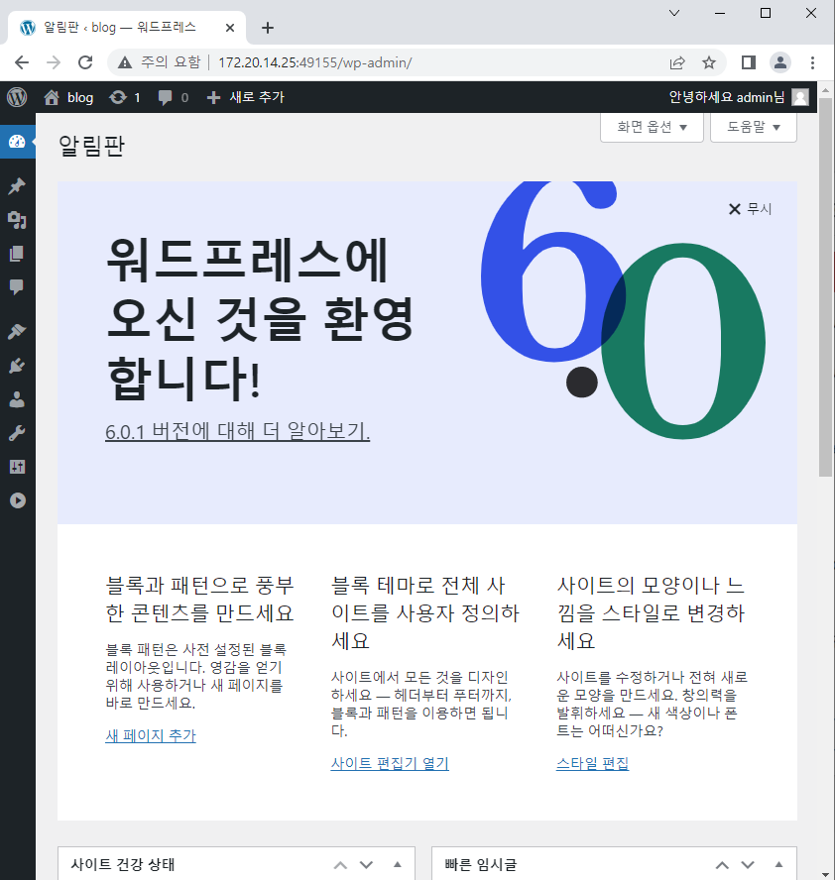The image size is (835, 880).
Task: Move '사이트 건강 상태' box up
Action: click(x=340, y=865)
